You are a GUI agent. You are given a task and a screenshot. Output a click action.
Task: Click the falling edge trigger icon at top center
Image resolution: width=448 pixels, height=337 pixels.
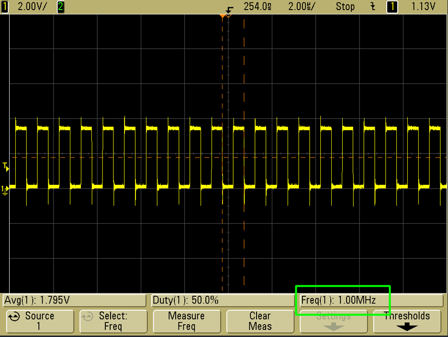230,9
